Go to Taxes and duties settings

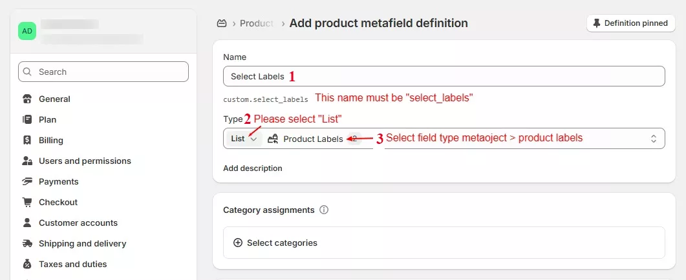72,265
